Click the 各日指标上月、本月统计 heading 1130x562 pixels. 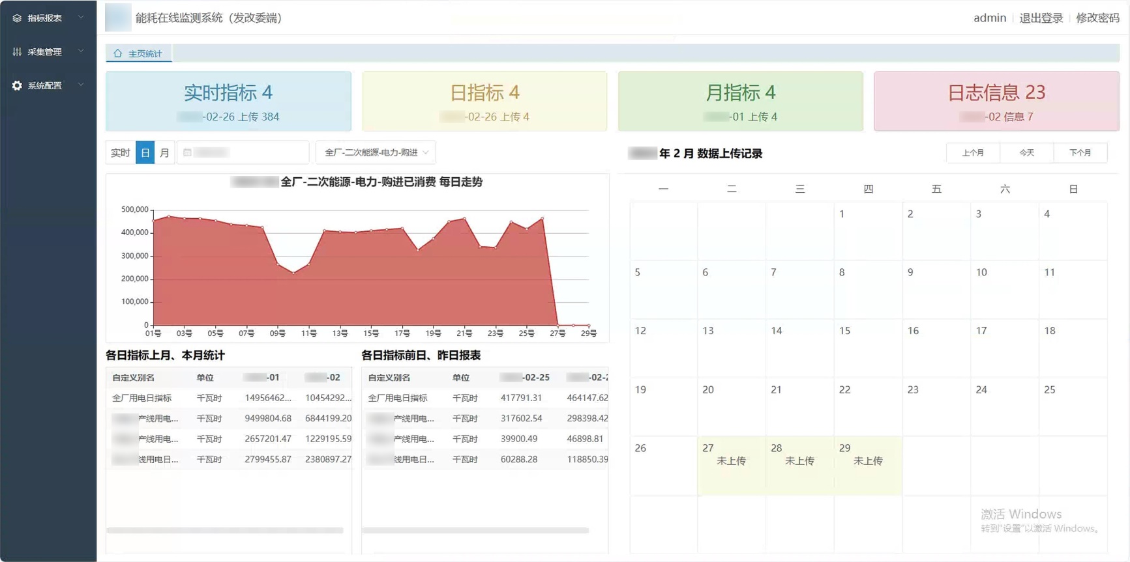coord(165,356)
